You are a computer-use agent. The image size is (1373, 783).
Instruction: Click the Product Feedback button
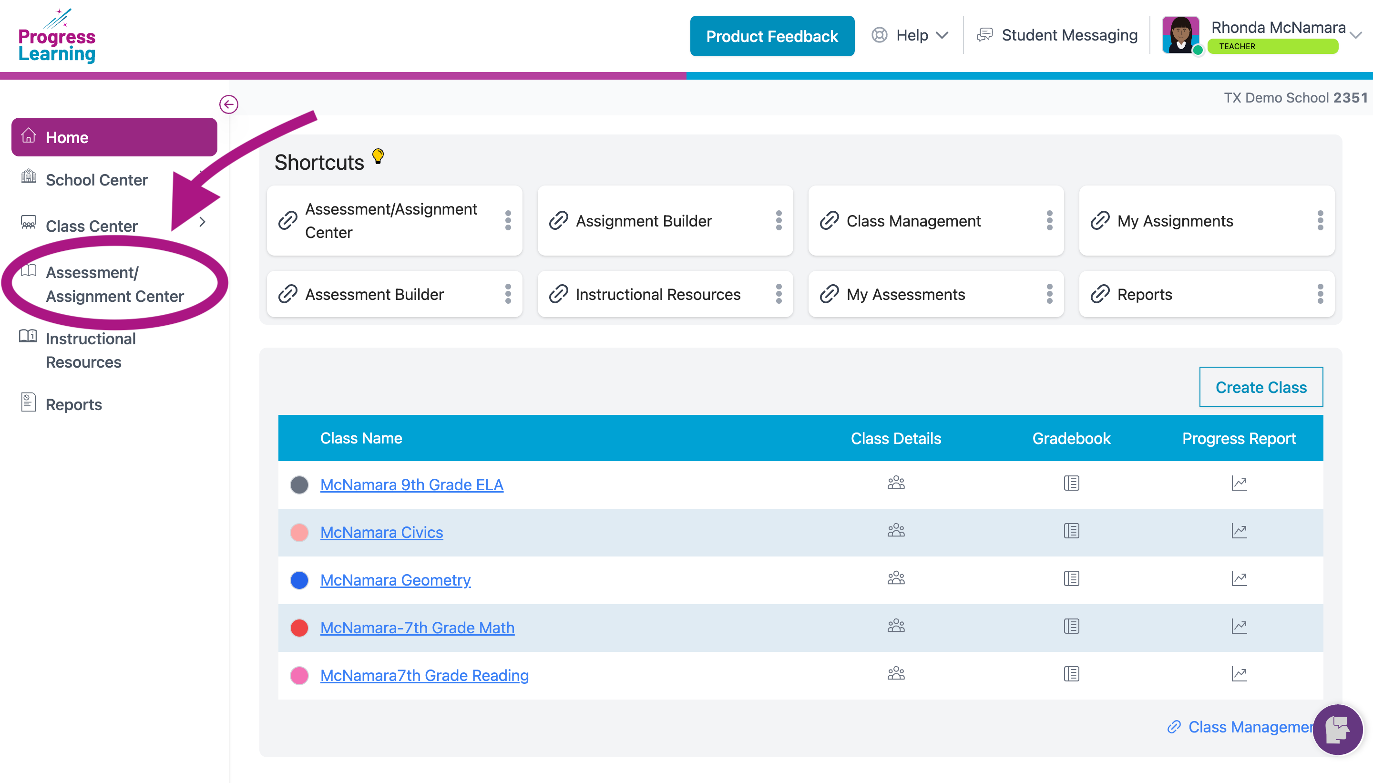[772, 36]
